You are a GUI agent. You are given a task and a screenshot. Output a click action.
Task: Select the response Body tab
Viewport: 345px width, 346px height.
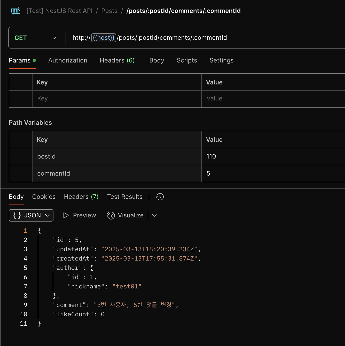click(16, 197)
